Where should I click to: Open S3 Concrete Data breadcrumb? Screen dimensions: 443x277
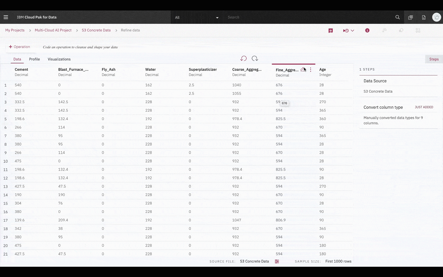coord(96,30)
